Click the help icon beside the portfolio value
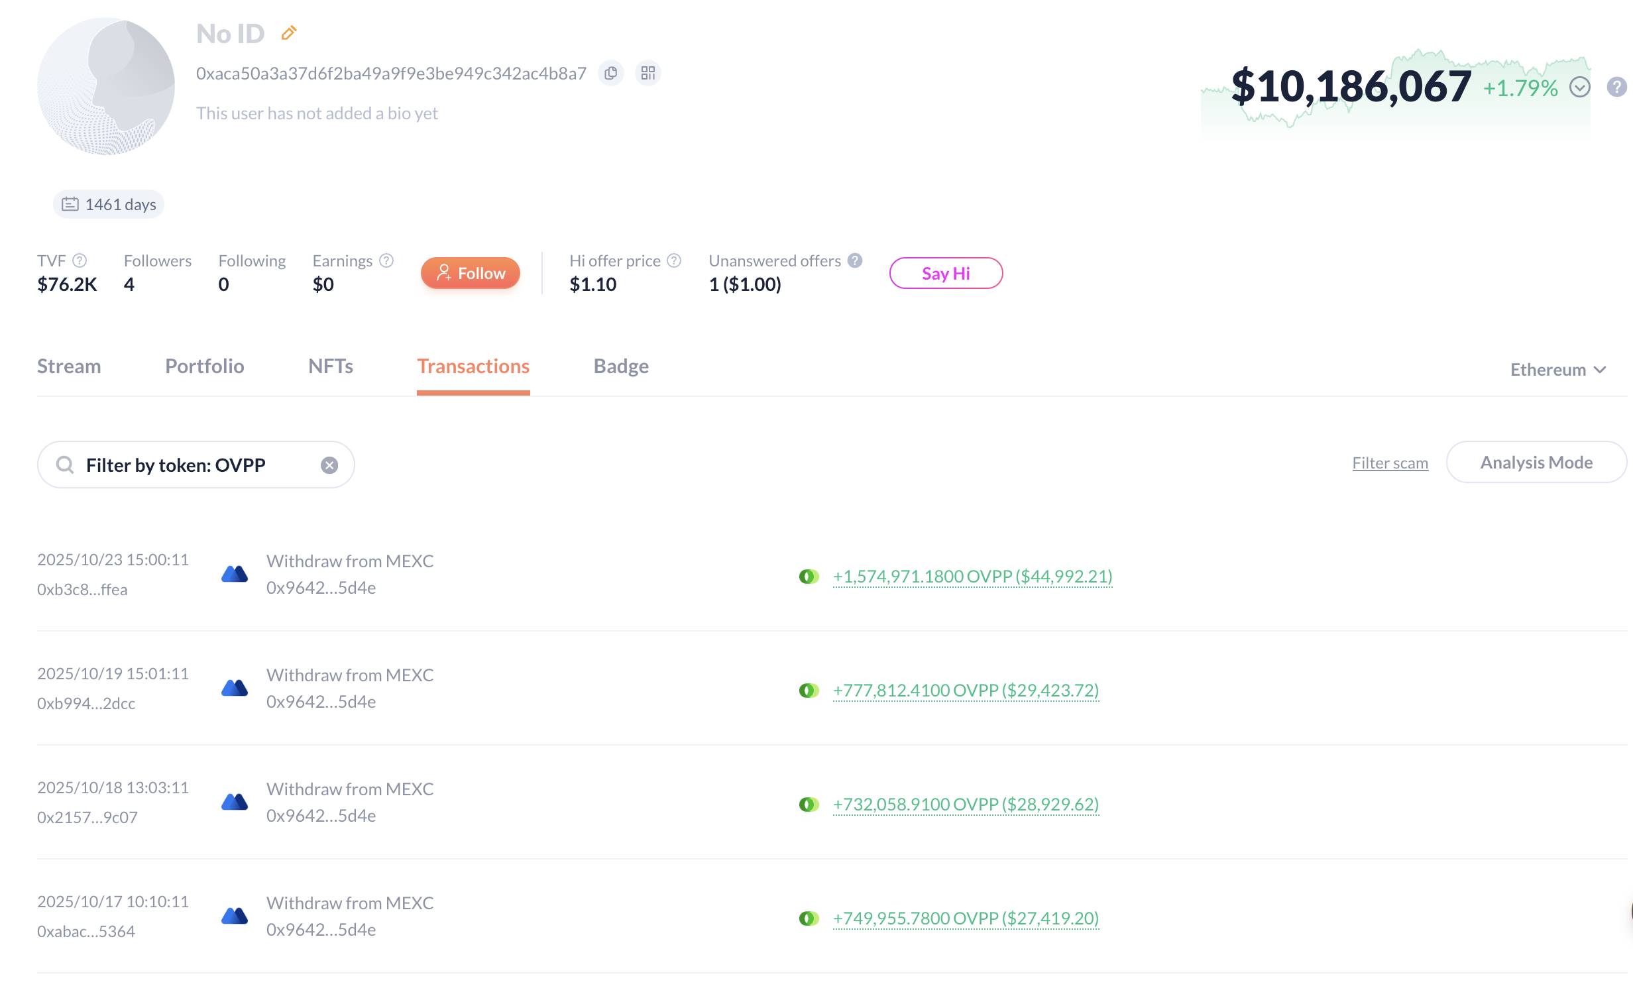The width and height of the screenshot is (1633, 1002). click(1616, 87)
